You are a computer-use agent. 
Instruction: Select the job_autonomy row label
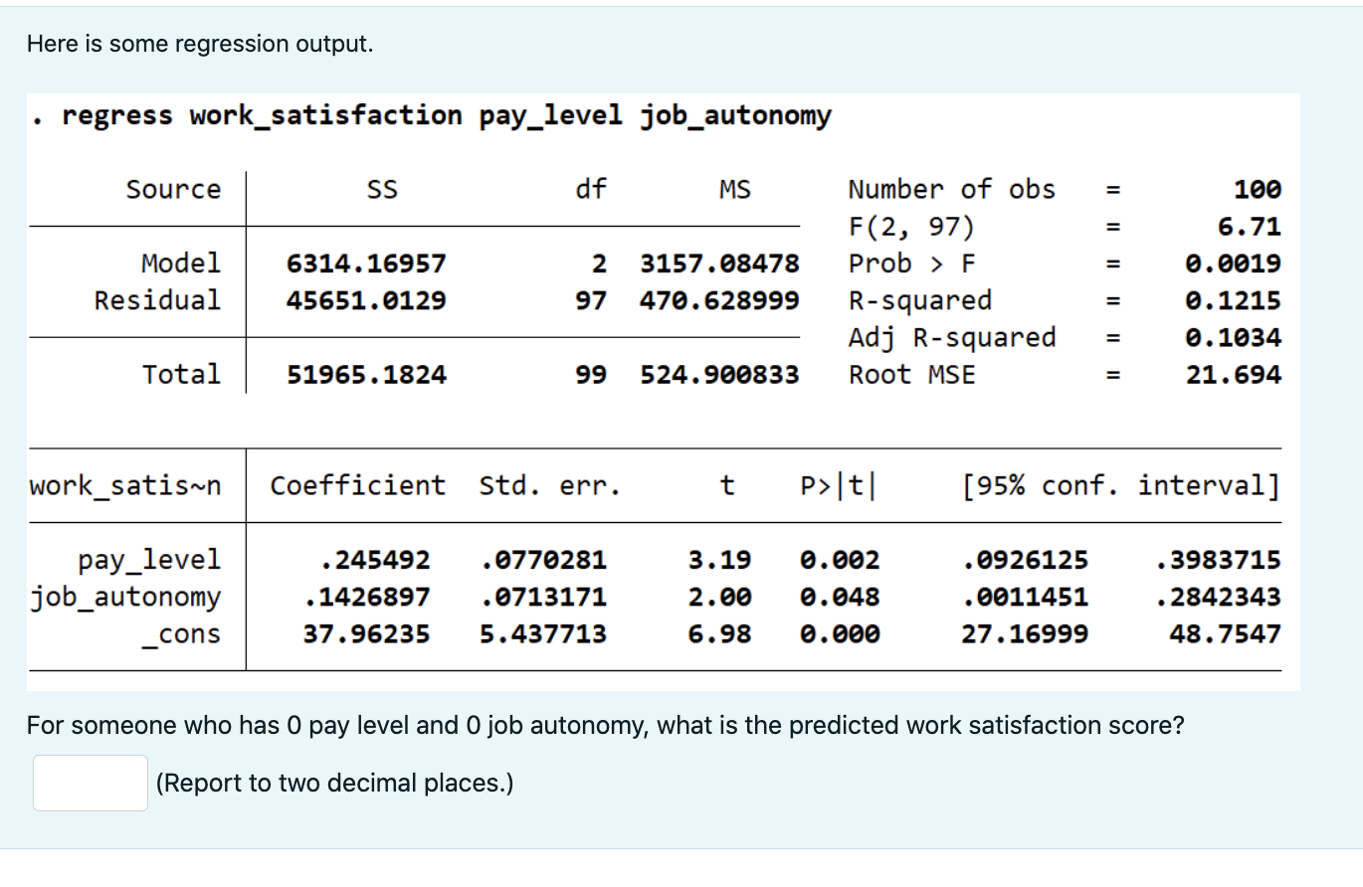(127, 596)
